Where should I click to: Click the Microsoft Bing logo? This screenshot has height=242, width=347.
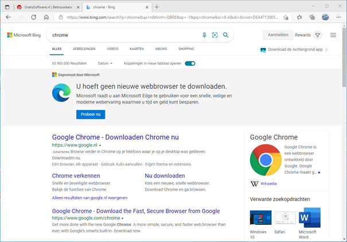pyautogui.click(x=24, y=35)
